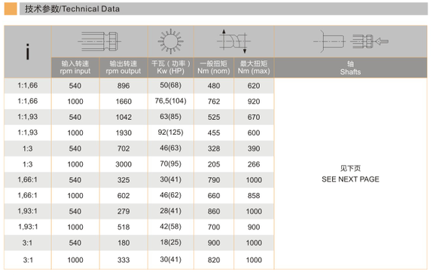The image size is (433, 275).
Task: Click the orange square beside Technical Data
Action: (x=11, y=8)
